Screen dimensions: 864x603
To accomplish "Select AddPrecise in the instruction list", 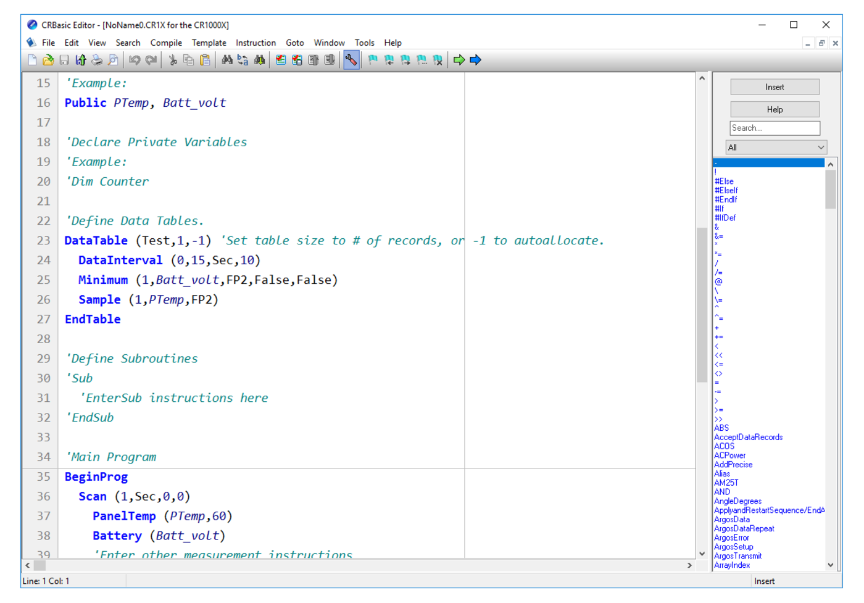I will click(x=733, y=465).
